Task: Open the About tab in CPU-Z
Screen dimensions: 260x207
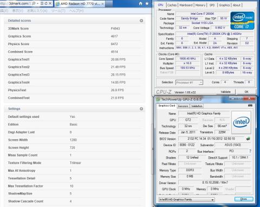Action: pyautogui.click(x=237, y=5)
